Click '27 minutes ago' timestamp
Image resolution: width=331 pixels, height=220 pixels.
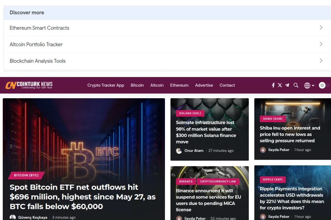coord(221,151)
